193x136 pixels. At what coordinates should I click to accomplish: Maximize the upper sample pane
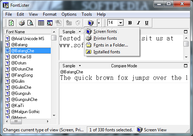click(x=185, y=32)
